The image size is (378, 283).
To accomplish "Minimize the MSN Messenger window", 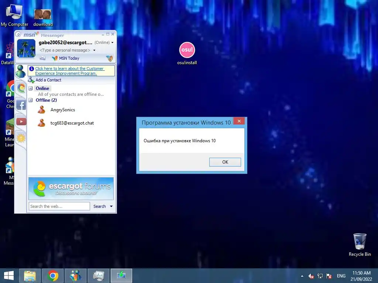I will (103, 34).
